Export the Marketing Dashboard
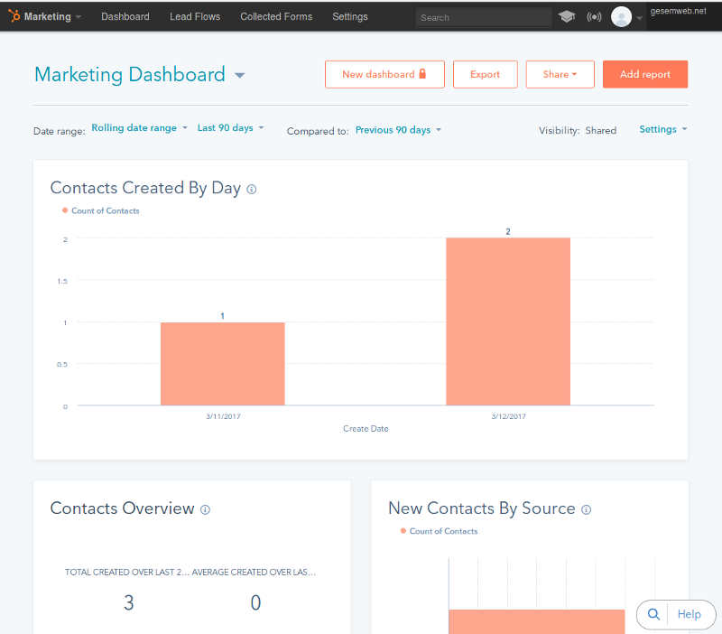Screen dimensions: 722x634 click(486, 74)
